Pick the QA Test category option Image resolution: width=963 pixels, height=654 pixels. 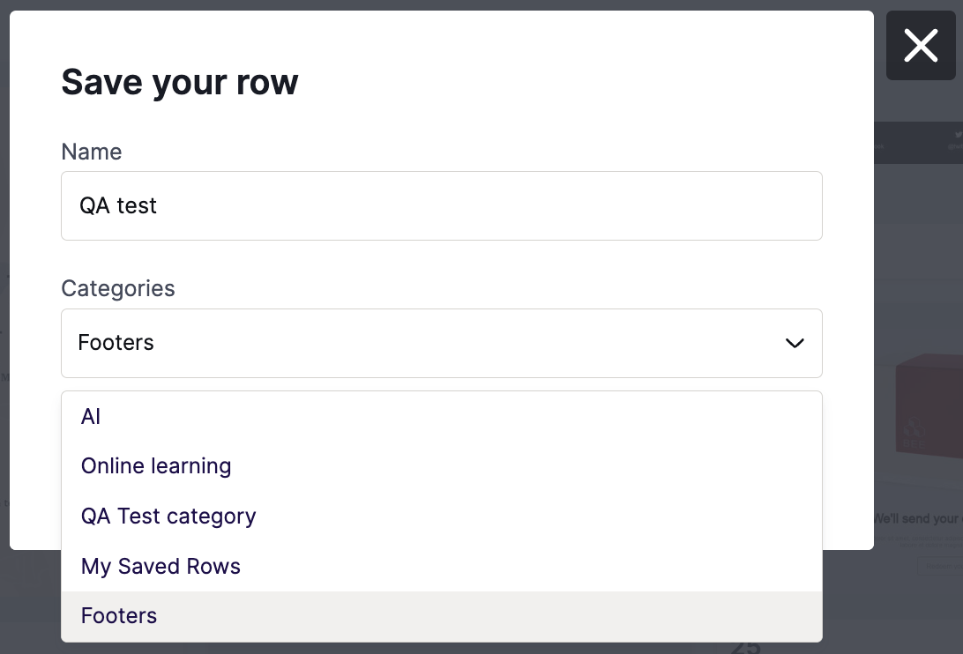tap(442, 517)
